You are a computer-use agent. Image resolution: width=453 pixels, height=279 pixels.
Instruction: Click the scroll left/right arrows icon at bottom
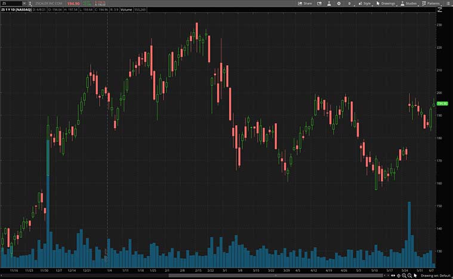[x=393, y=276]
